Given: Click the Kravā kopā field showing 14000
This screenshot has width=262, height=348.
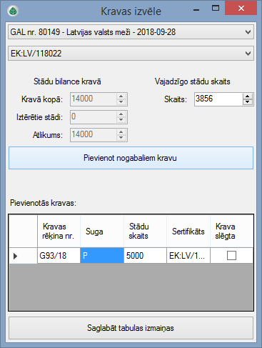Looking at the screenshot, I should [x=94, y=99].
